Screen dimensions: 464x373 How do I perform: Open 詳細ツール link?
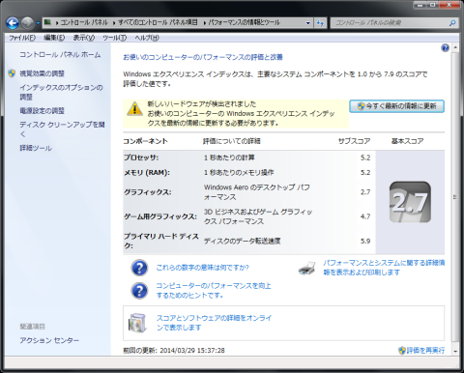pyautogui.click(x=36, y=148)
